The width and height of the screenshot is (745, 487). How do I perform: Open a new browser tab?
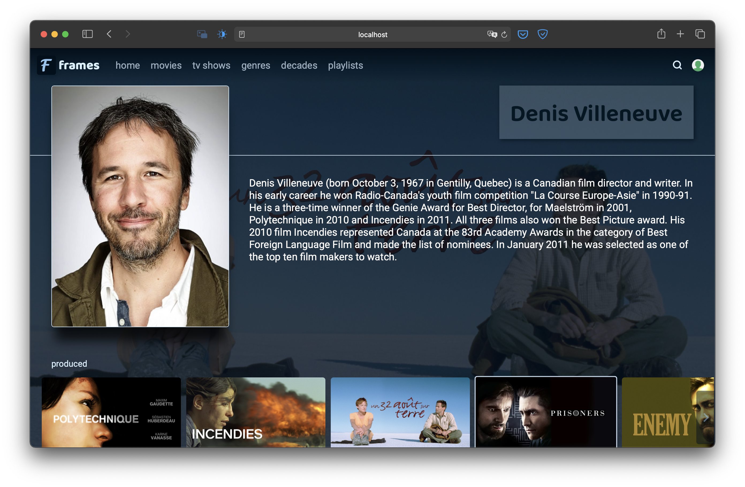[x=680, y=34]
